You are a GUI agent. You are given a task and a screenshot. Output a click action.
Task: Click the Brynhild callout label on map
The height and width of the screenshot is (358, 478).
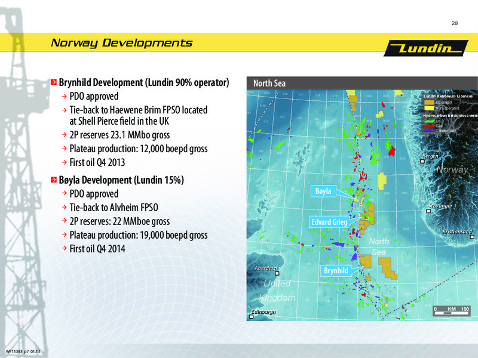(336, 271)
